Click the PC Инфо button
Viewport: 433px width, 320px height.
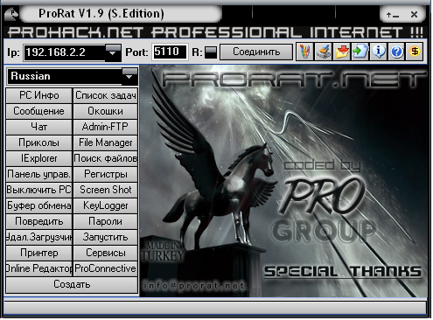(x=38, y=95)
